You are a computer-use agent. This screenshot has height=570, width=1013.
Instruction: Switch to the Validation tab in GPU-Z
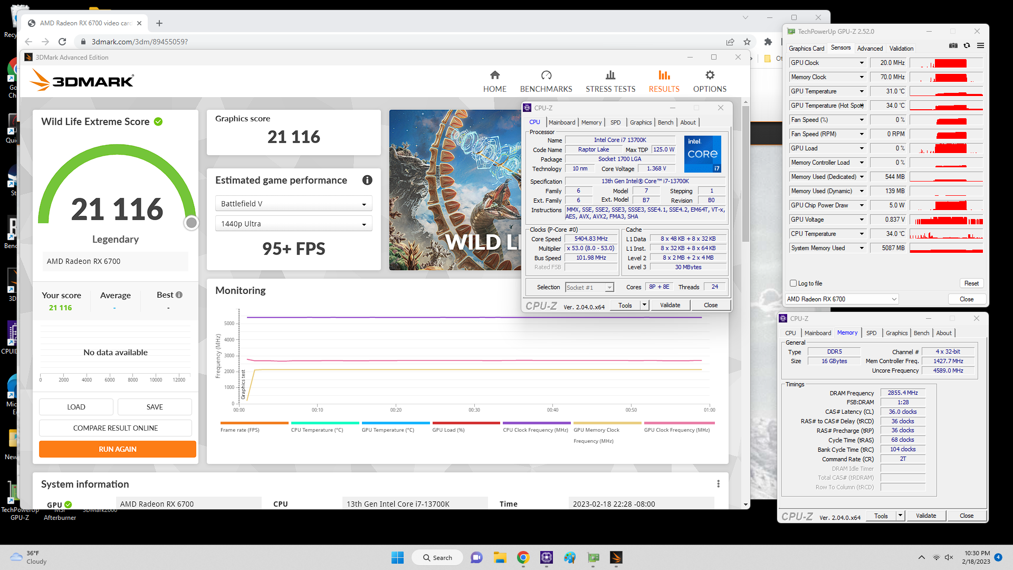tap(901, 49)
